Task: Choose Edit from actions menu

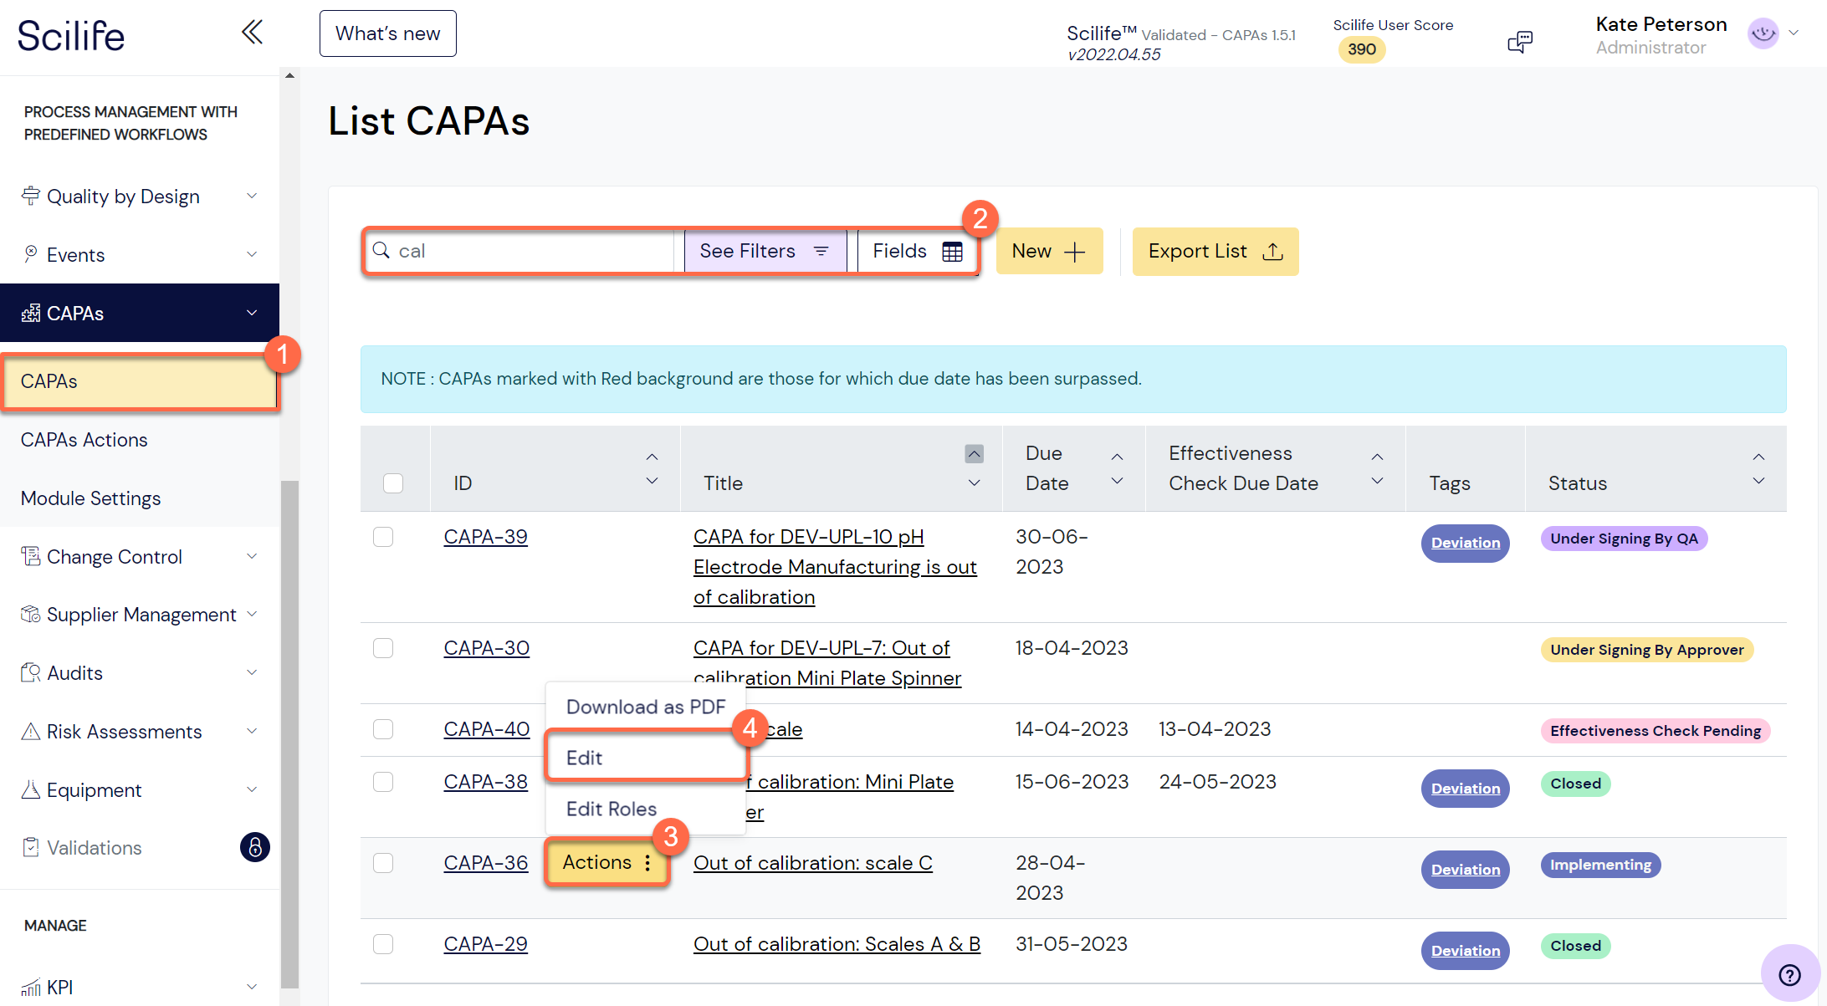Action: (645, 758)
